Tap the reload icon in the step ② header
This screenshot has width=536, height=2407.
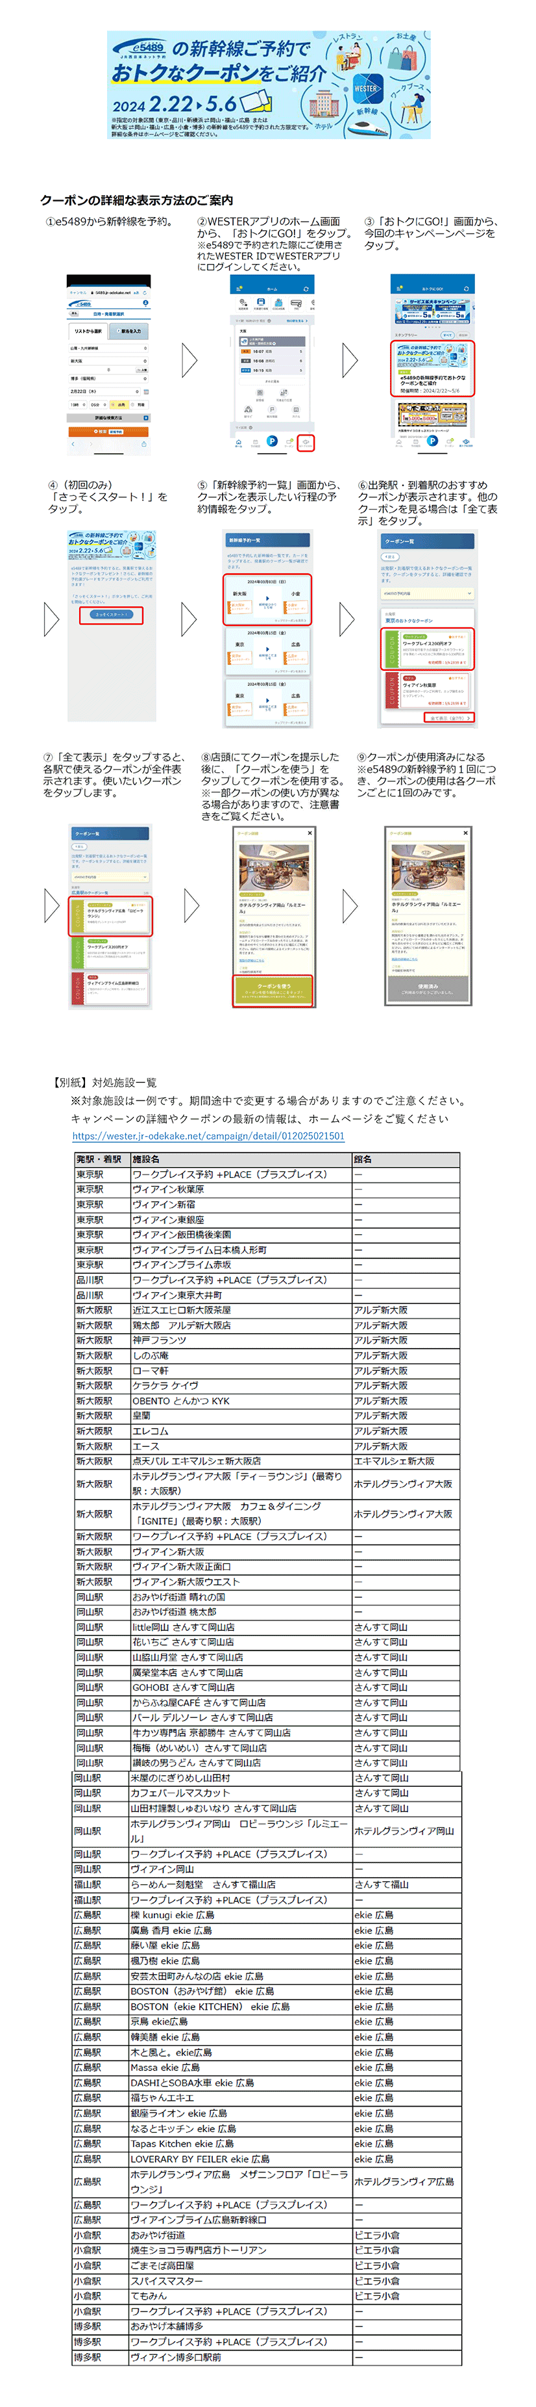coord(306,289)
